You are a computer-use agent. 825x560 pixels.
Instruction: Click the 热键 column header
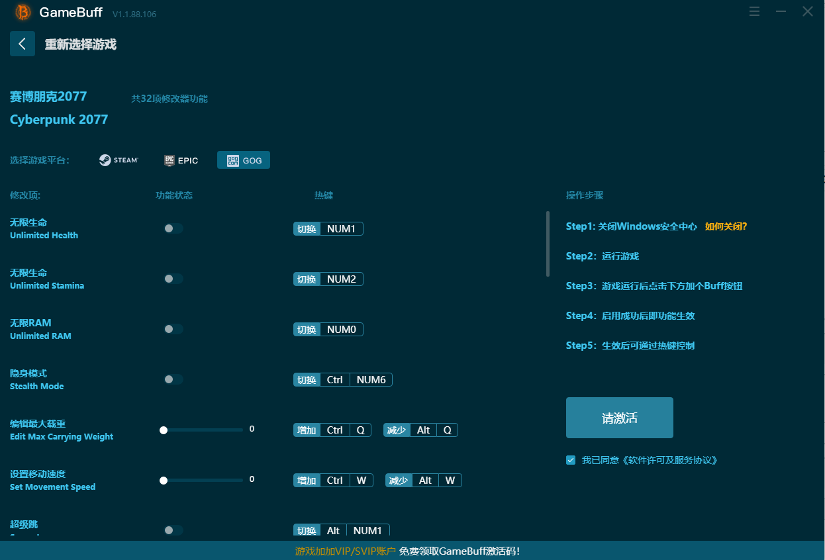324,196
